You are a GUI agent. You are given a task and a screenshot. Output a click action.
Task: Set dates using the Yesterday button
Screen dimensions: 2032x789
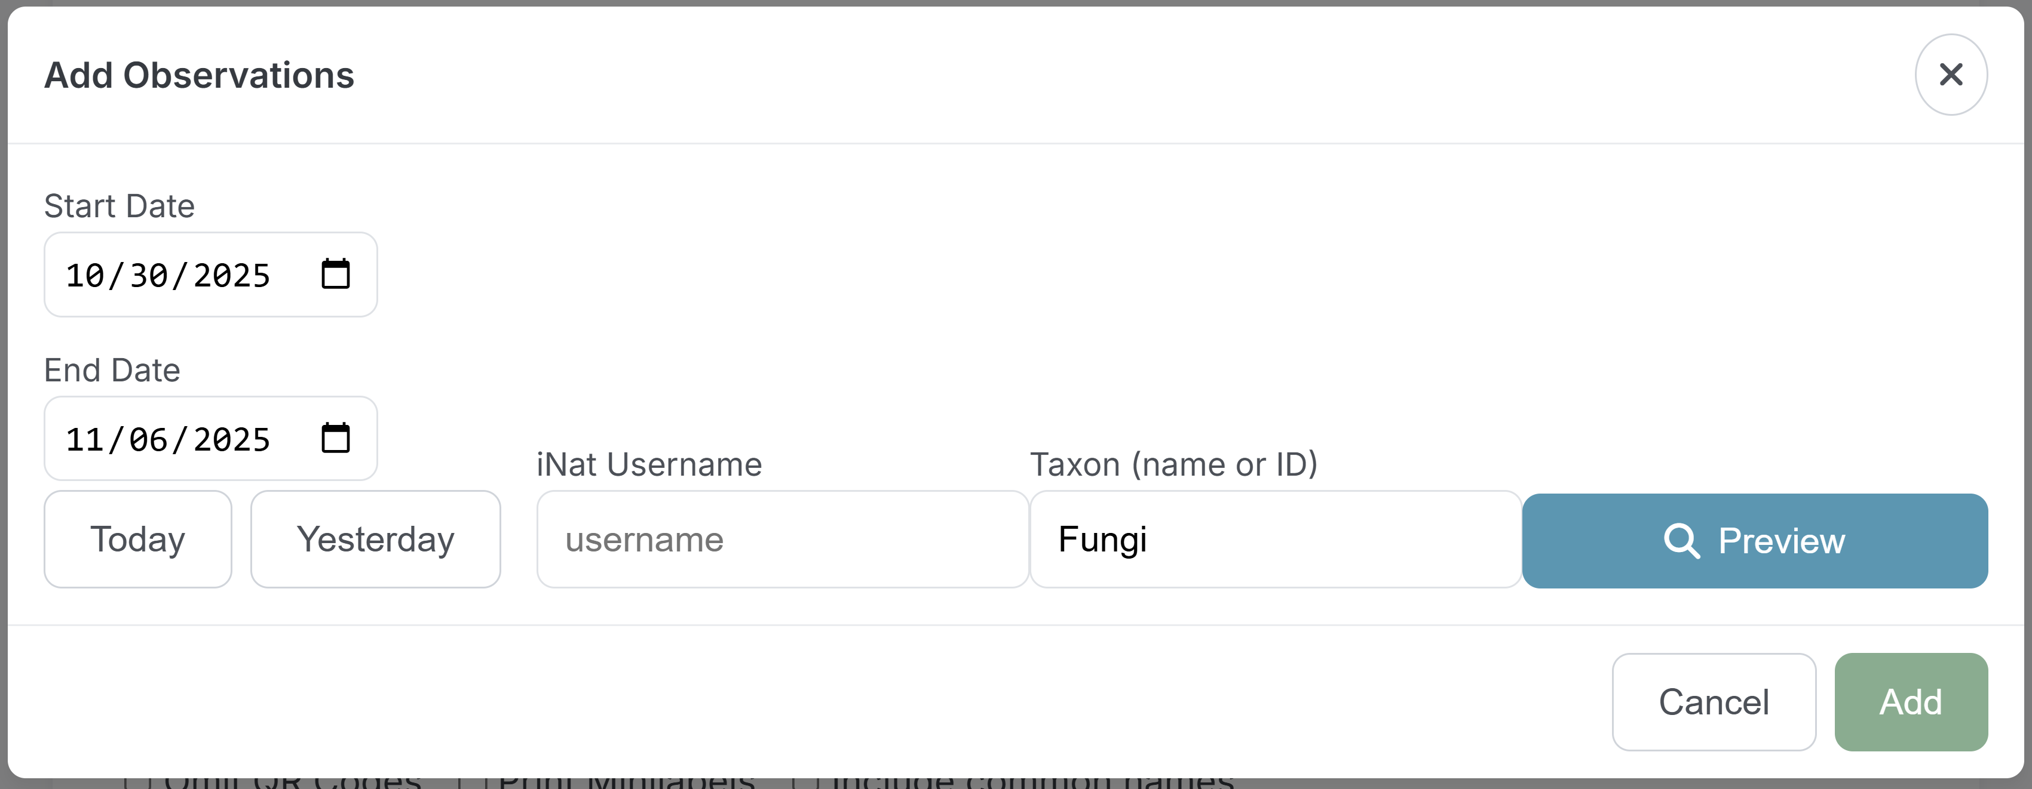(375, 539)
